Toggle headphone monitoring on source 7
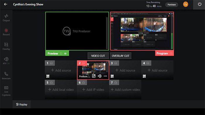 pos(116,82)
